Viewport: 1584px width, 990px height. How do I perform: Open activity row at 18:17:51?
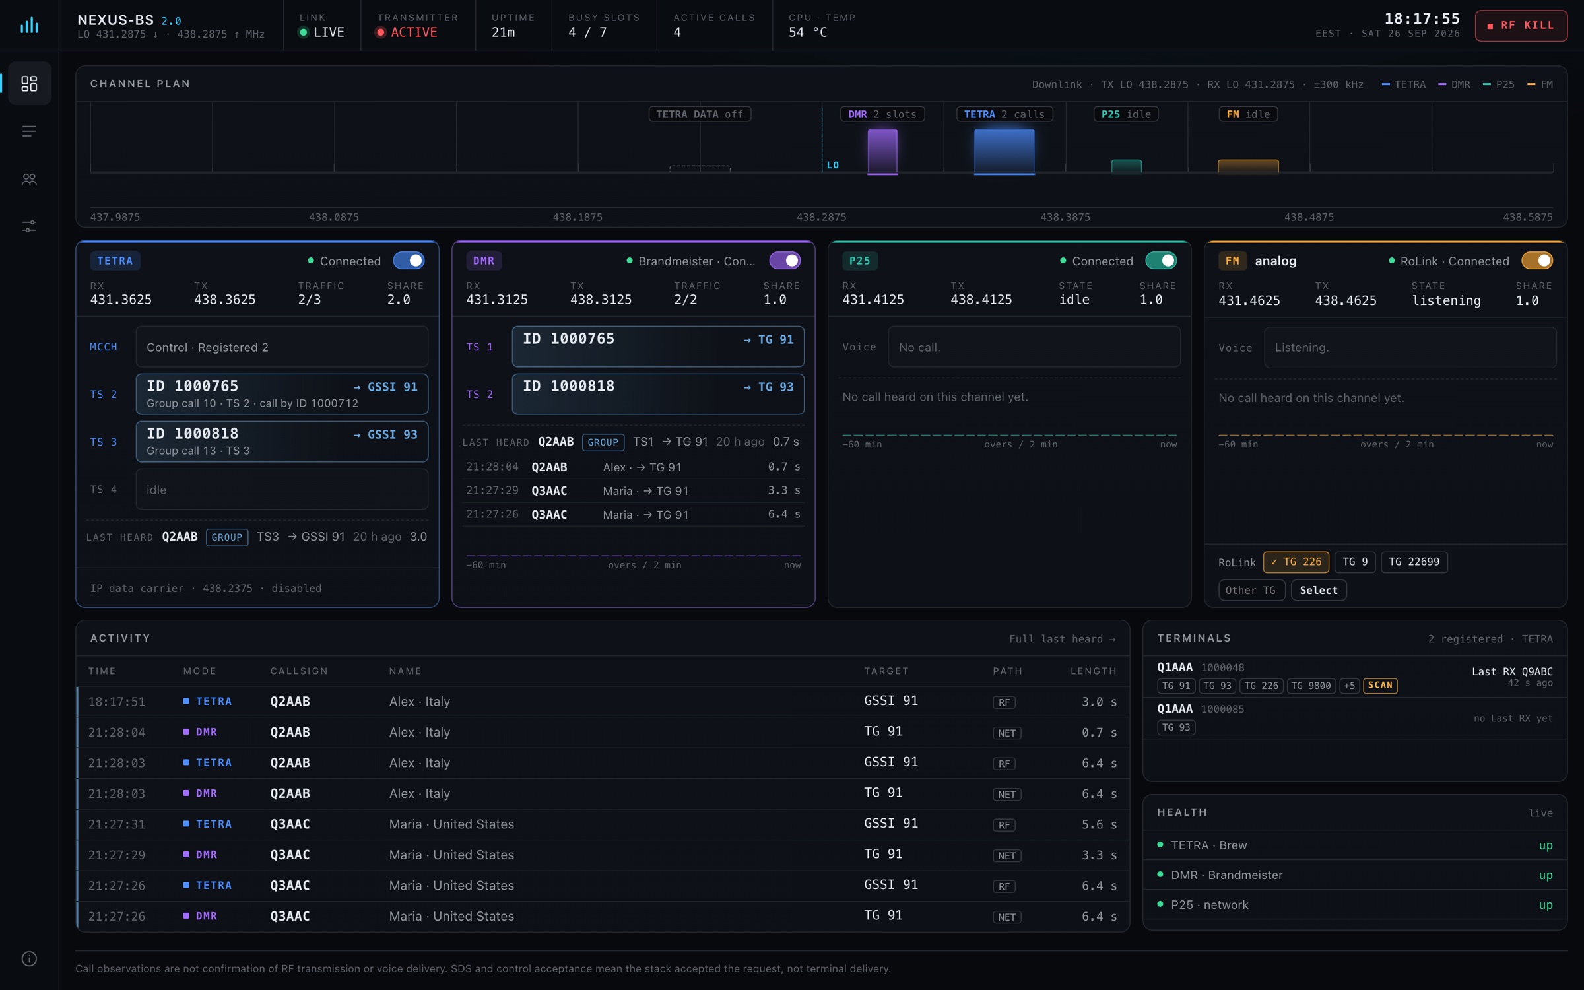click(x=603, y=702)
